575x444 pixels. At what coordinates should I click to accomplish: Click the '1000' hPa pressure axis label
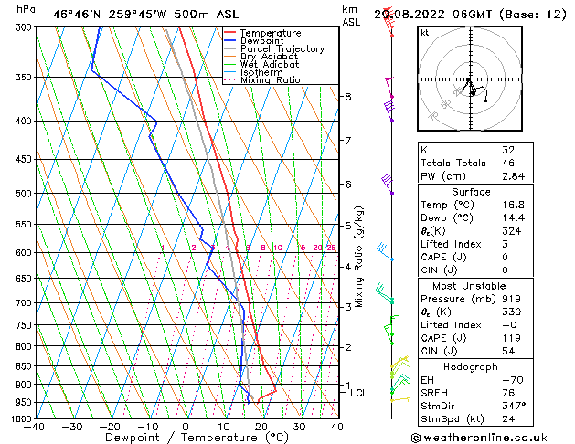(24, 418)
